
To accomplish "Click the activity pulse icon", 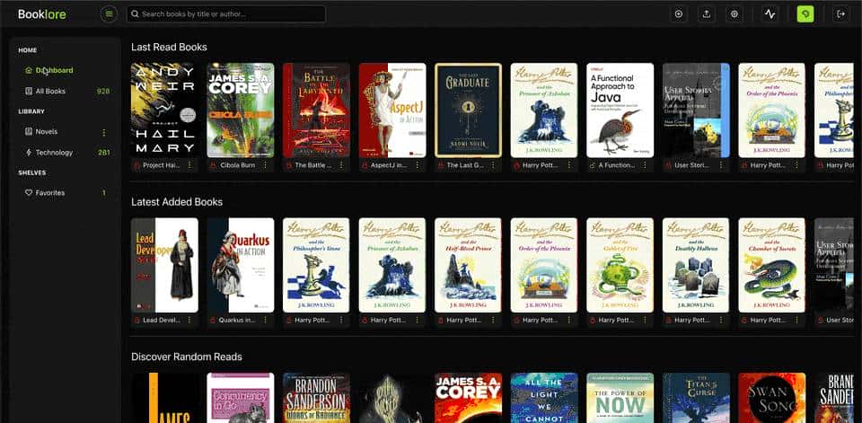I will (770, 14).
